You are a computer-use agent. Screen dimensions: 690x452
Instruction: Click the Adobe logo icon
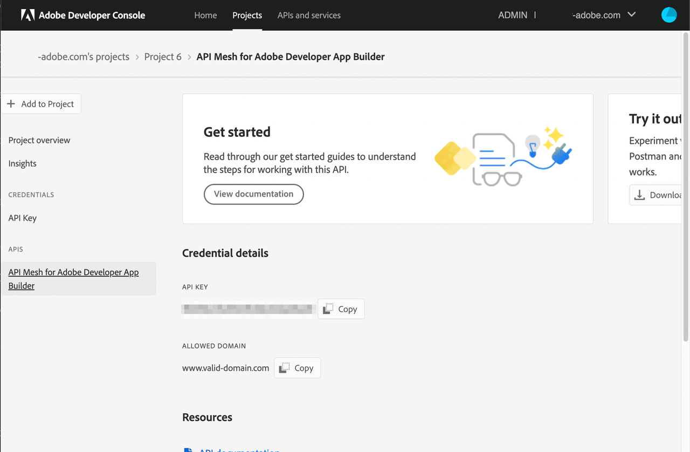pyautogui.click(x=27, y=15)
